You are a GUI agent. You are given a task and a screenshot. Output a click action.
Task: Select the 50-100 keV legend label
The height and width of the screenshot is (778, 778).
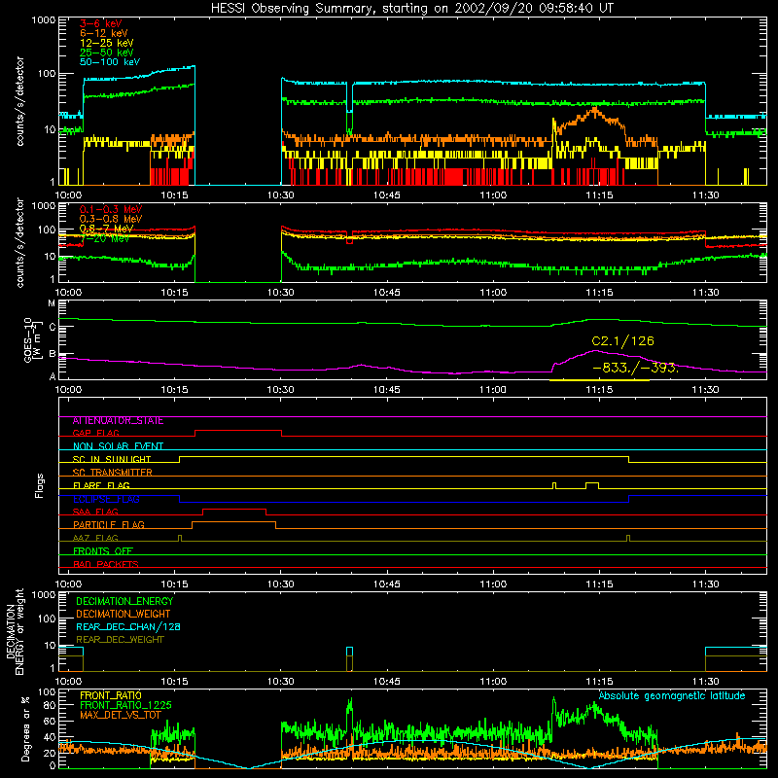pyautogui.click(x=110, y=62)
